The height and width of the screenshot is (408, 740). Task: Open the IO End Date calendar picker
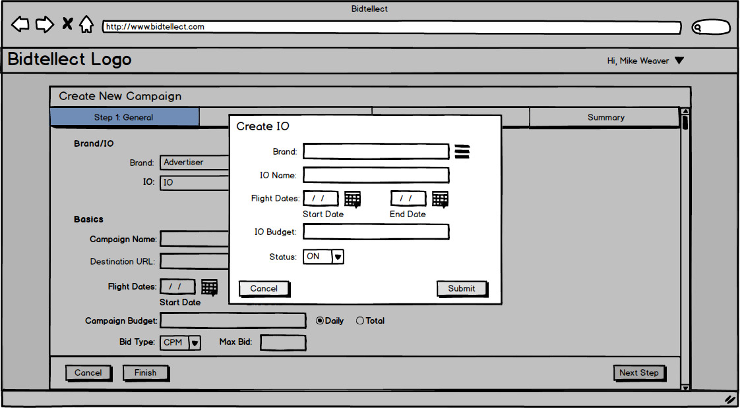pos(441,199)
